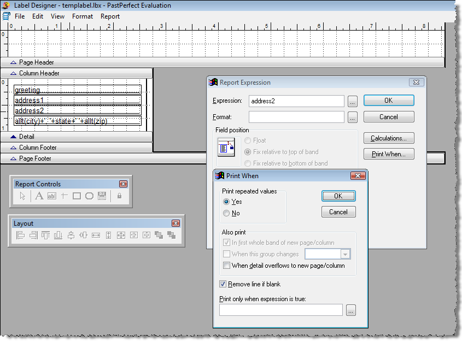The image size is (462, 341).
Task: Open the group changes dropdown in Print When
Action: pyautogui.click(x=344, y=254)
